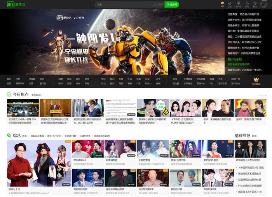Open the 纪录片 category in the nav bar

[148, 84]
